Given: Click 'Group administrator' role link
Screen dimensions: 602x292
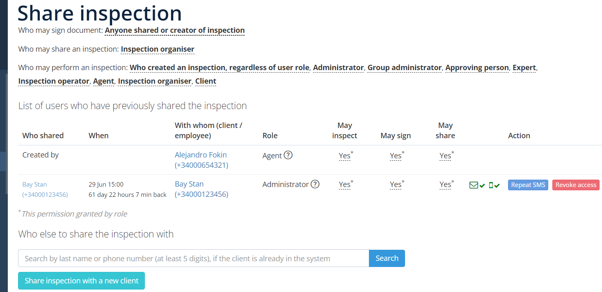Looking at the screenshot, I should click(x=405, y=68).
